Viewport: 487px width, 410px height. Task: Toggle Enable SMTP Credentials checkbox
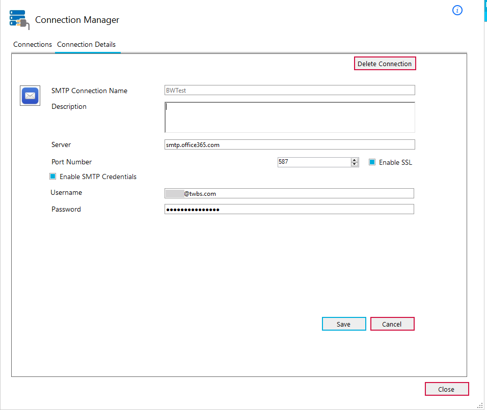coord(53,177)
